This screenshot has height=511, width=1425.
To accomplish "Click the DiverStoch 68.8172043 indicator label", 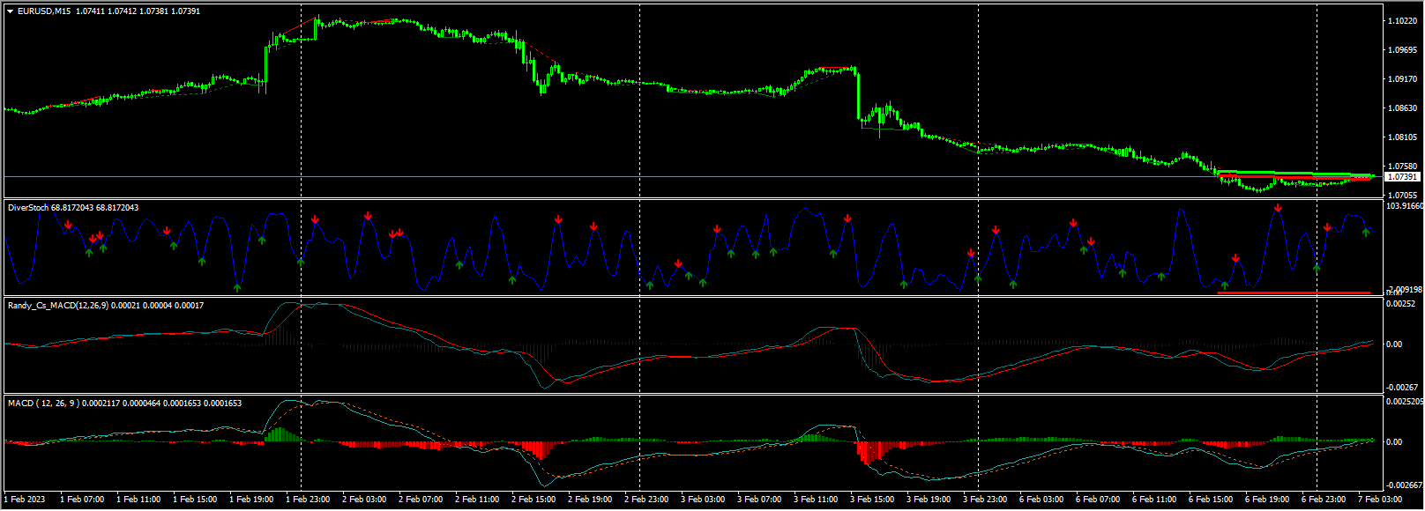I will click(73, 208).
